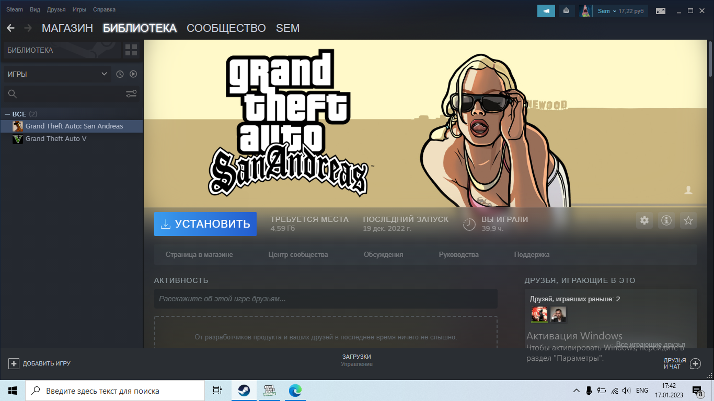Click Windows taskbar search box

[x=115, y=391]
